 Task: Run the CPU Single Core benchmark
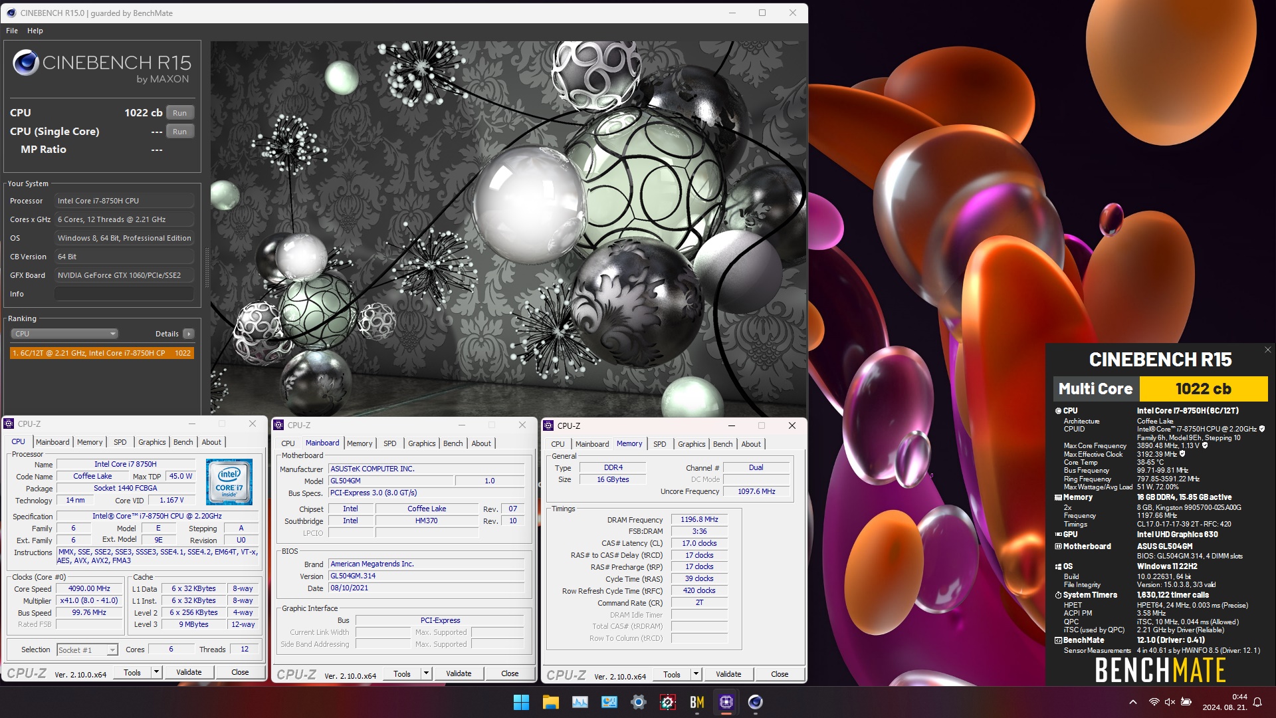point(180,132)
